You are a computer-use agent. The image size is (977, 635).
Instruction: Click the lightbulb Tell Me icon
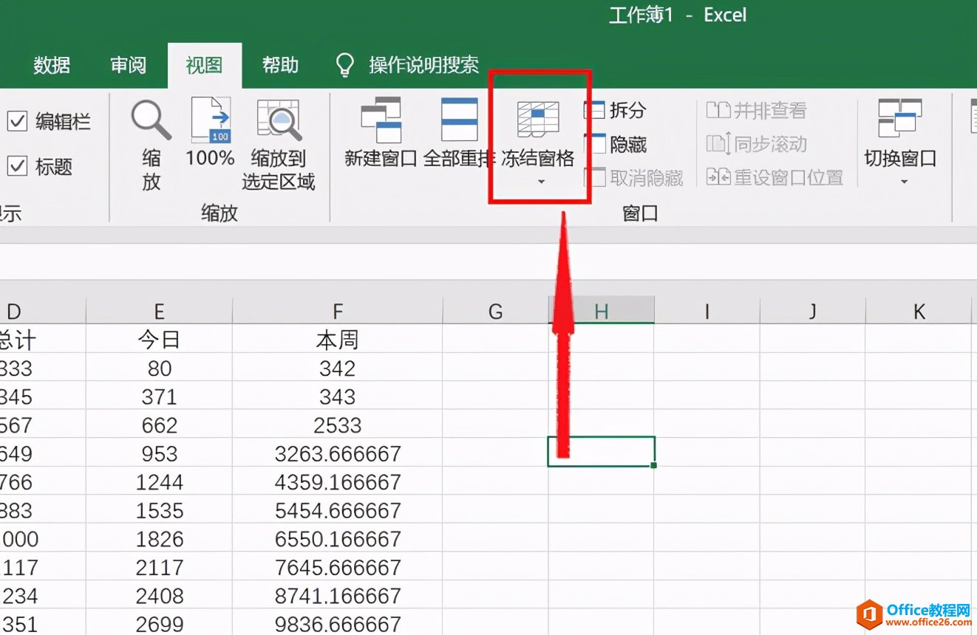(344, 65)
